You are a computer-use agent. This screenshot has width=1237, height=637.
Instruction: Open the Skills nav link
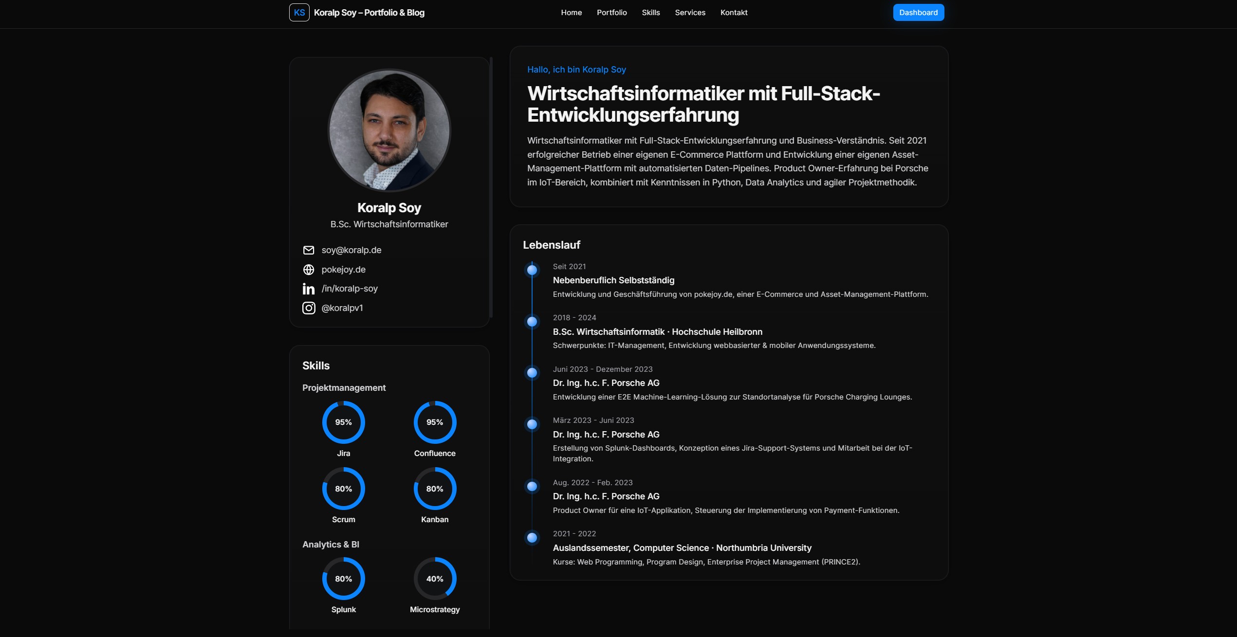(650, 13)
